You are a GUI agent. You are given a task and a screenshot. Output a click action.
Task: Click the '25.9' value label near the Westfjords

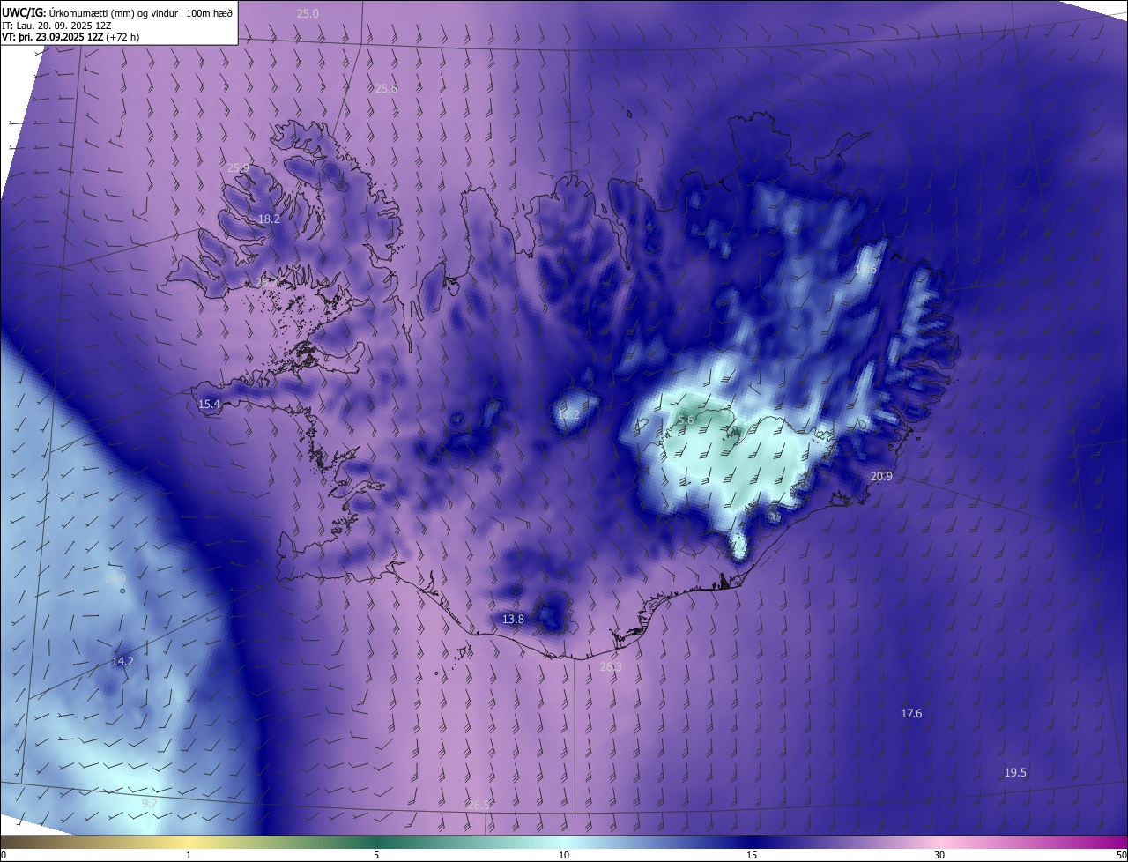tap(238, 168)
